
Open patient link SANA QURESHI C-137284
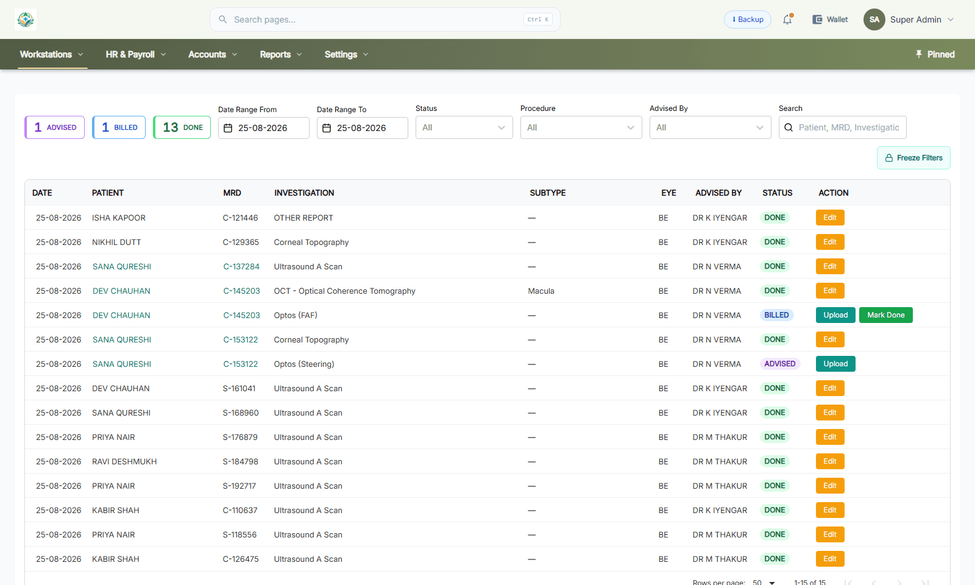click(x=122, y=266)
